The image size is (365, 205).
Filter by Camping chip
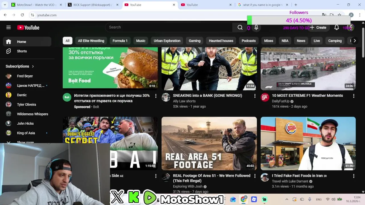335,41
